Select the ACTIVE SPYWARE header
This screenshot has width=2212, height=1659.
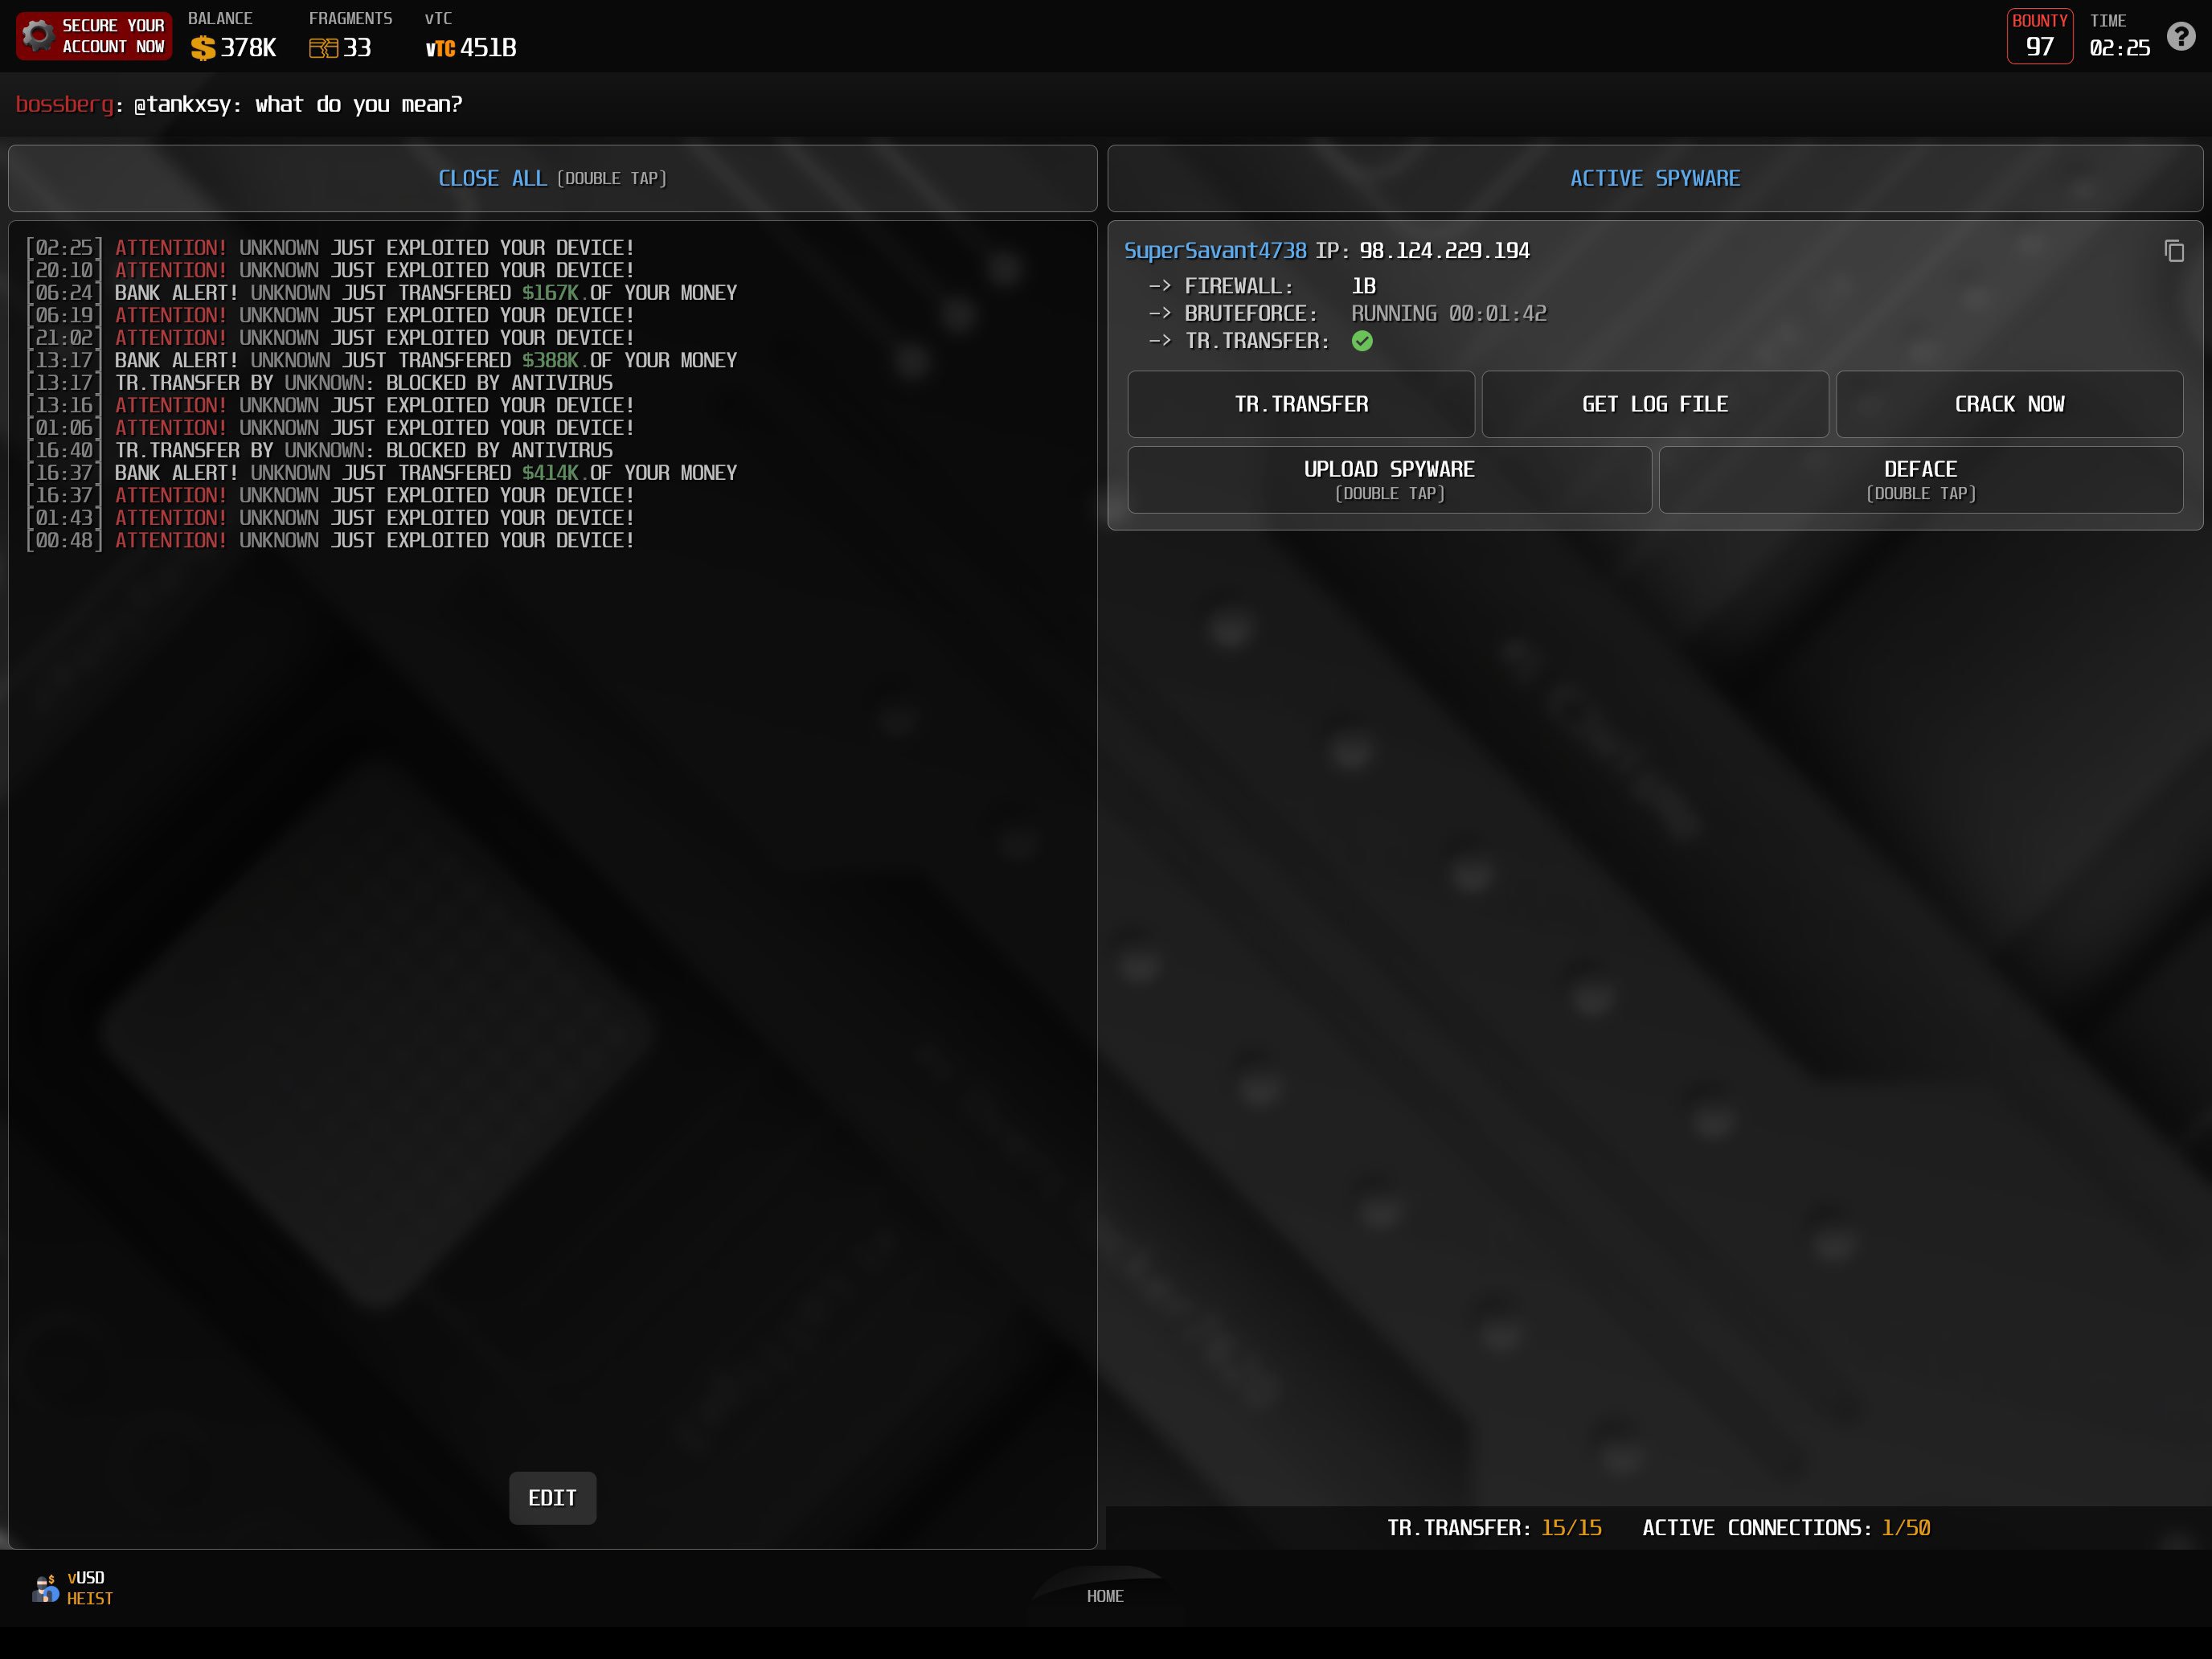pyautogui.click(x=1655, y=178)
